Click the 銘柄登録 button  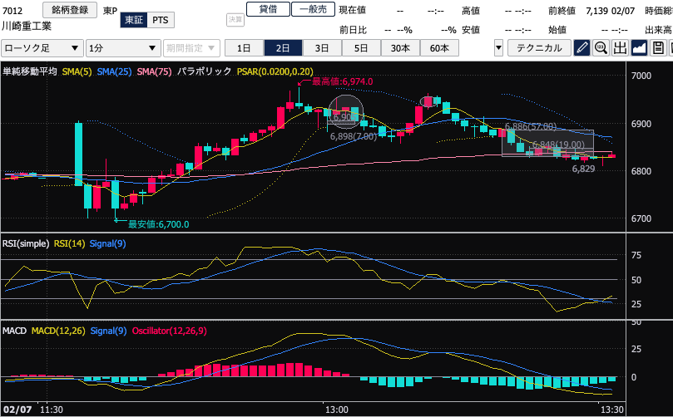70,9
